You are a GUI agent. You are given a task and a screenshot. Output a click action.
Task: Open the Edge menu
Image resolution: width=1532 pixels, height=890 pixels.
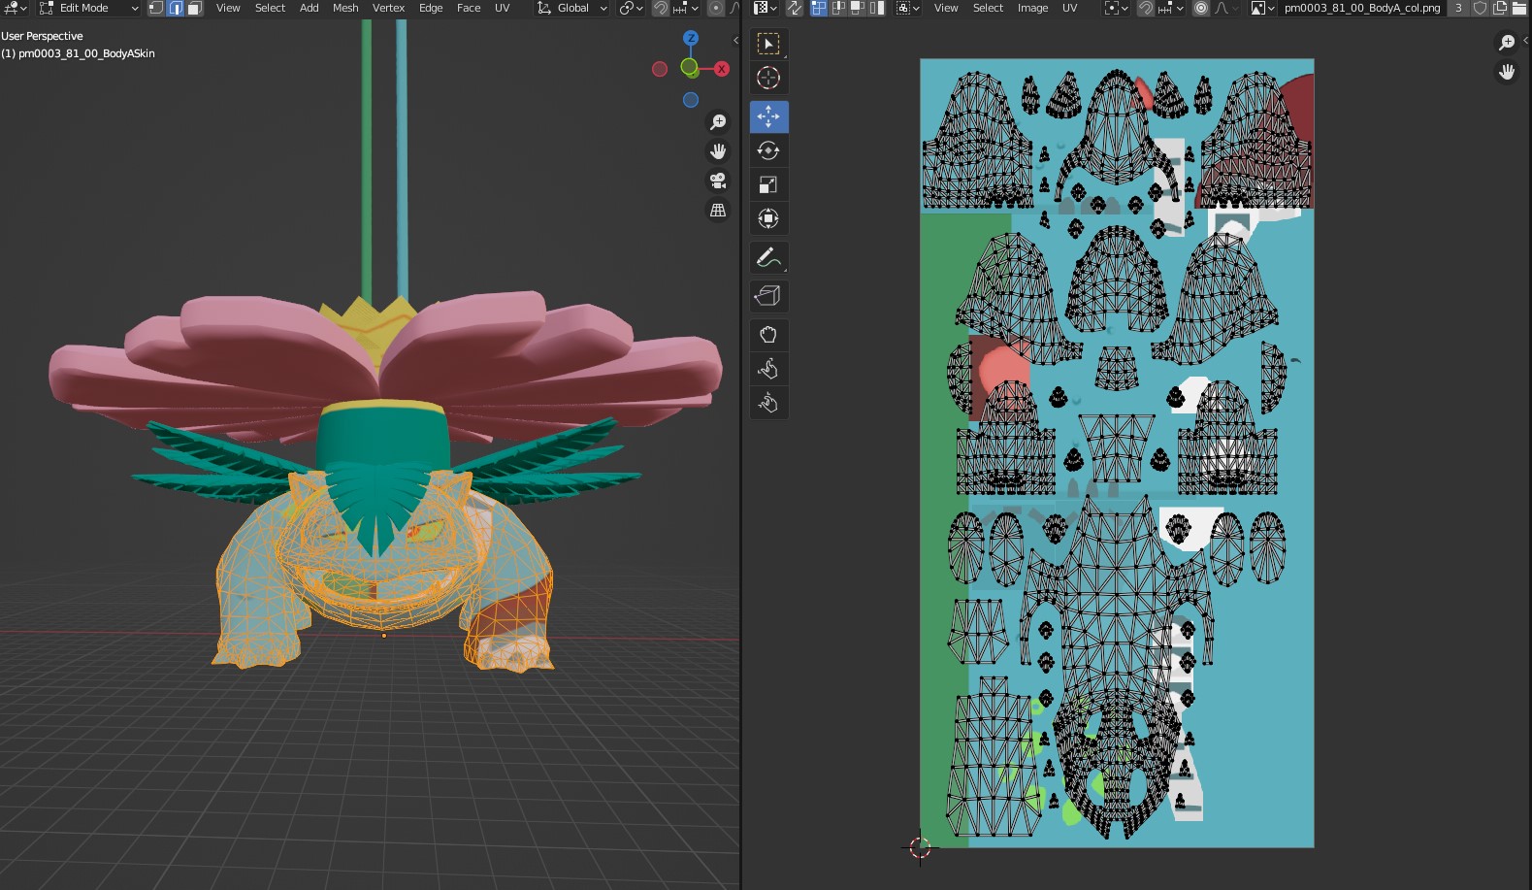click(x=431, y=8)
